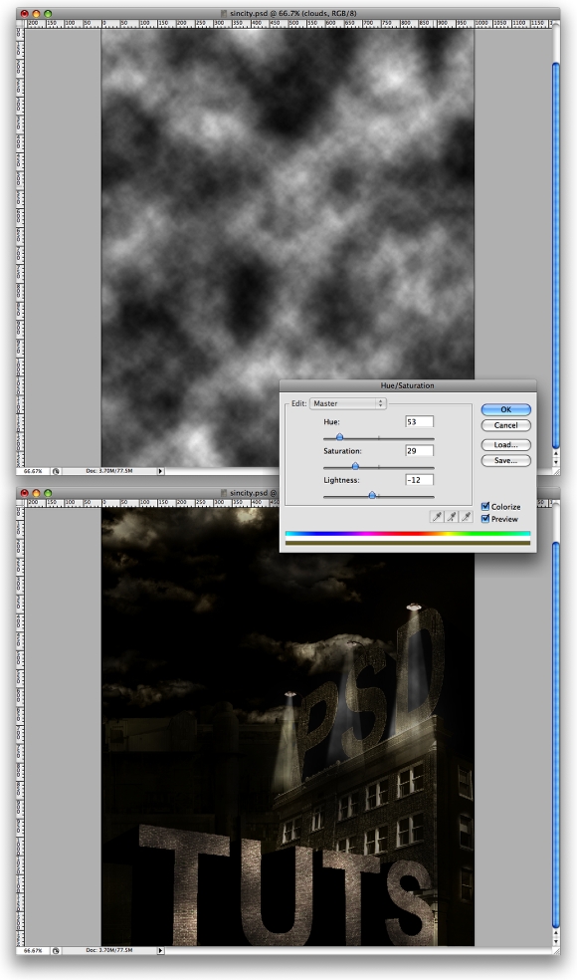The image size is (577, 980).
Task: Click the olive result color bar
Action: [407, 543]
